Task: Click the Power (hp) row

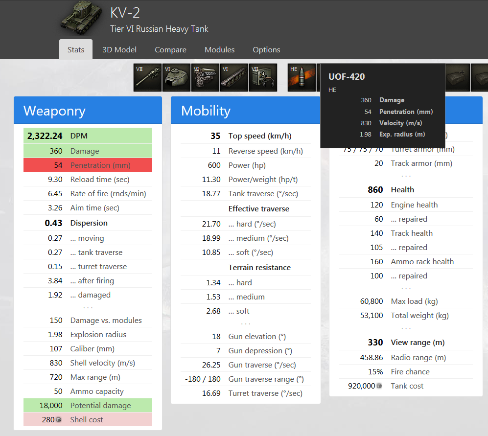Action: point(246,165)
